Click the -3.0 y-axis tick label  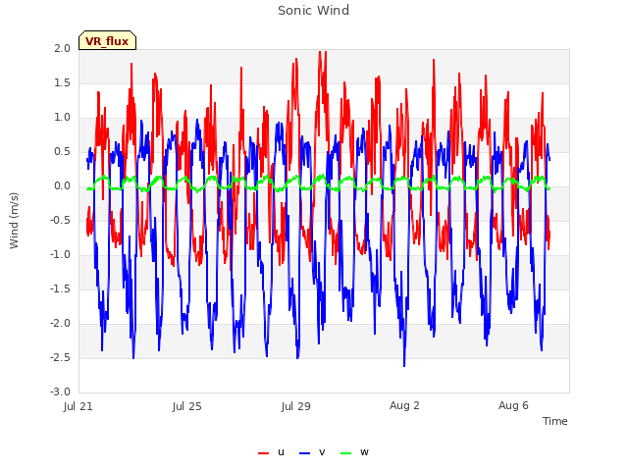(x=60, y=392)
